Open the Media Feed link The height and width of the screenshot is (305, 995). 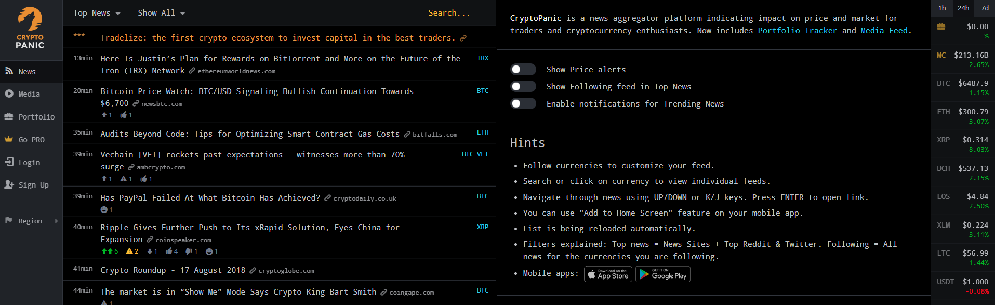click(884, 31)
